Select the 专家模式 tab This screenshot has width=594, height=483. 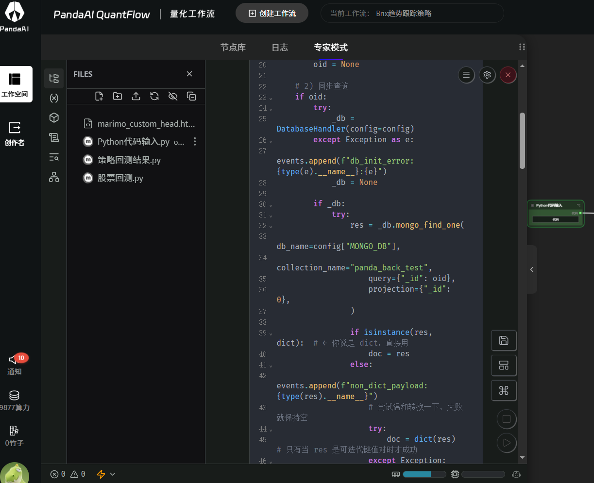[331, 47]
